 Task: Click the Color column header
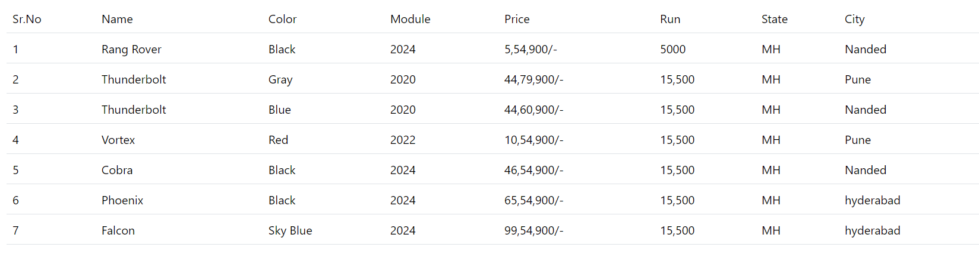[x=282, y=19]
